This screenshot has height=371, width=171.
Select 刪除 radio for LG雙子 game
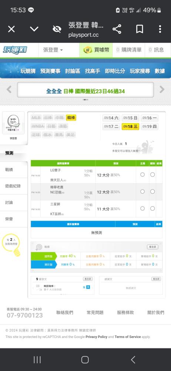pyautogui.click(x=152, y=174)
